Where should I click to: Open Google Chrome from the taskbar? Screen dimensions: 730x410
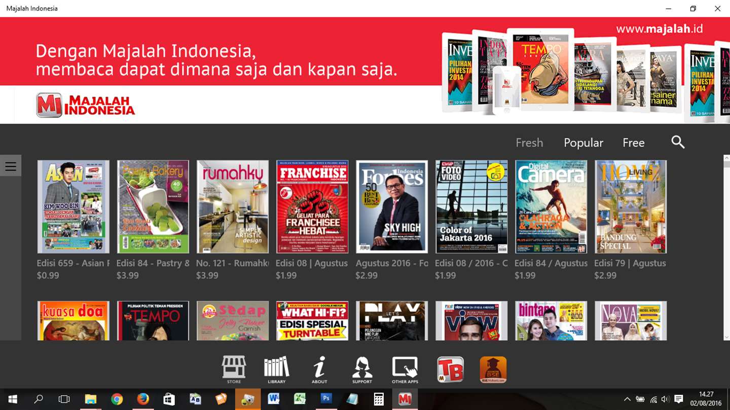tap(117, 399)
